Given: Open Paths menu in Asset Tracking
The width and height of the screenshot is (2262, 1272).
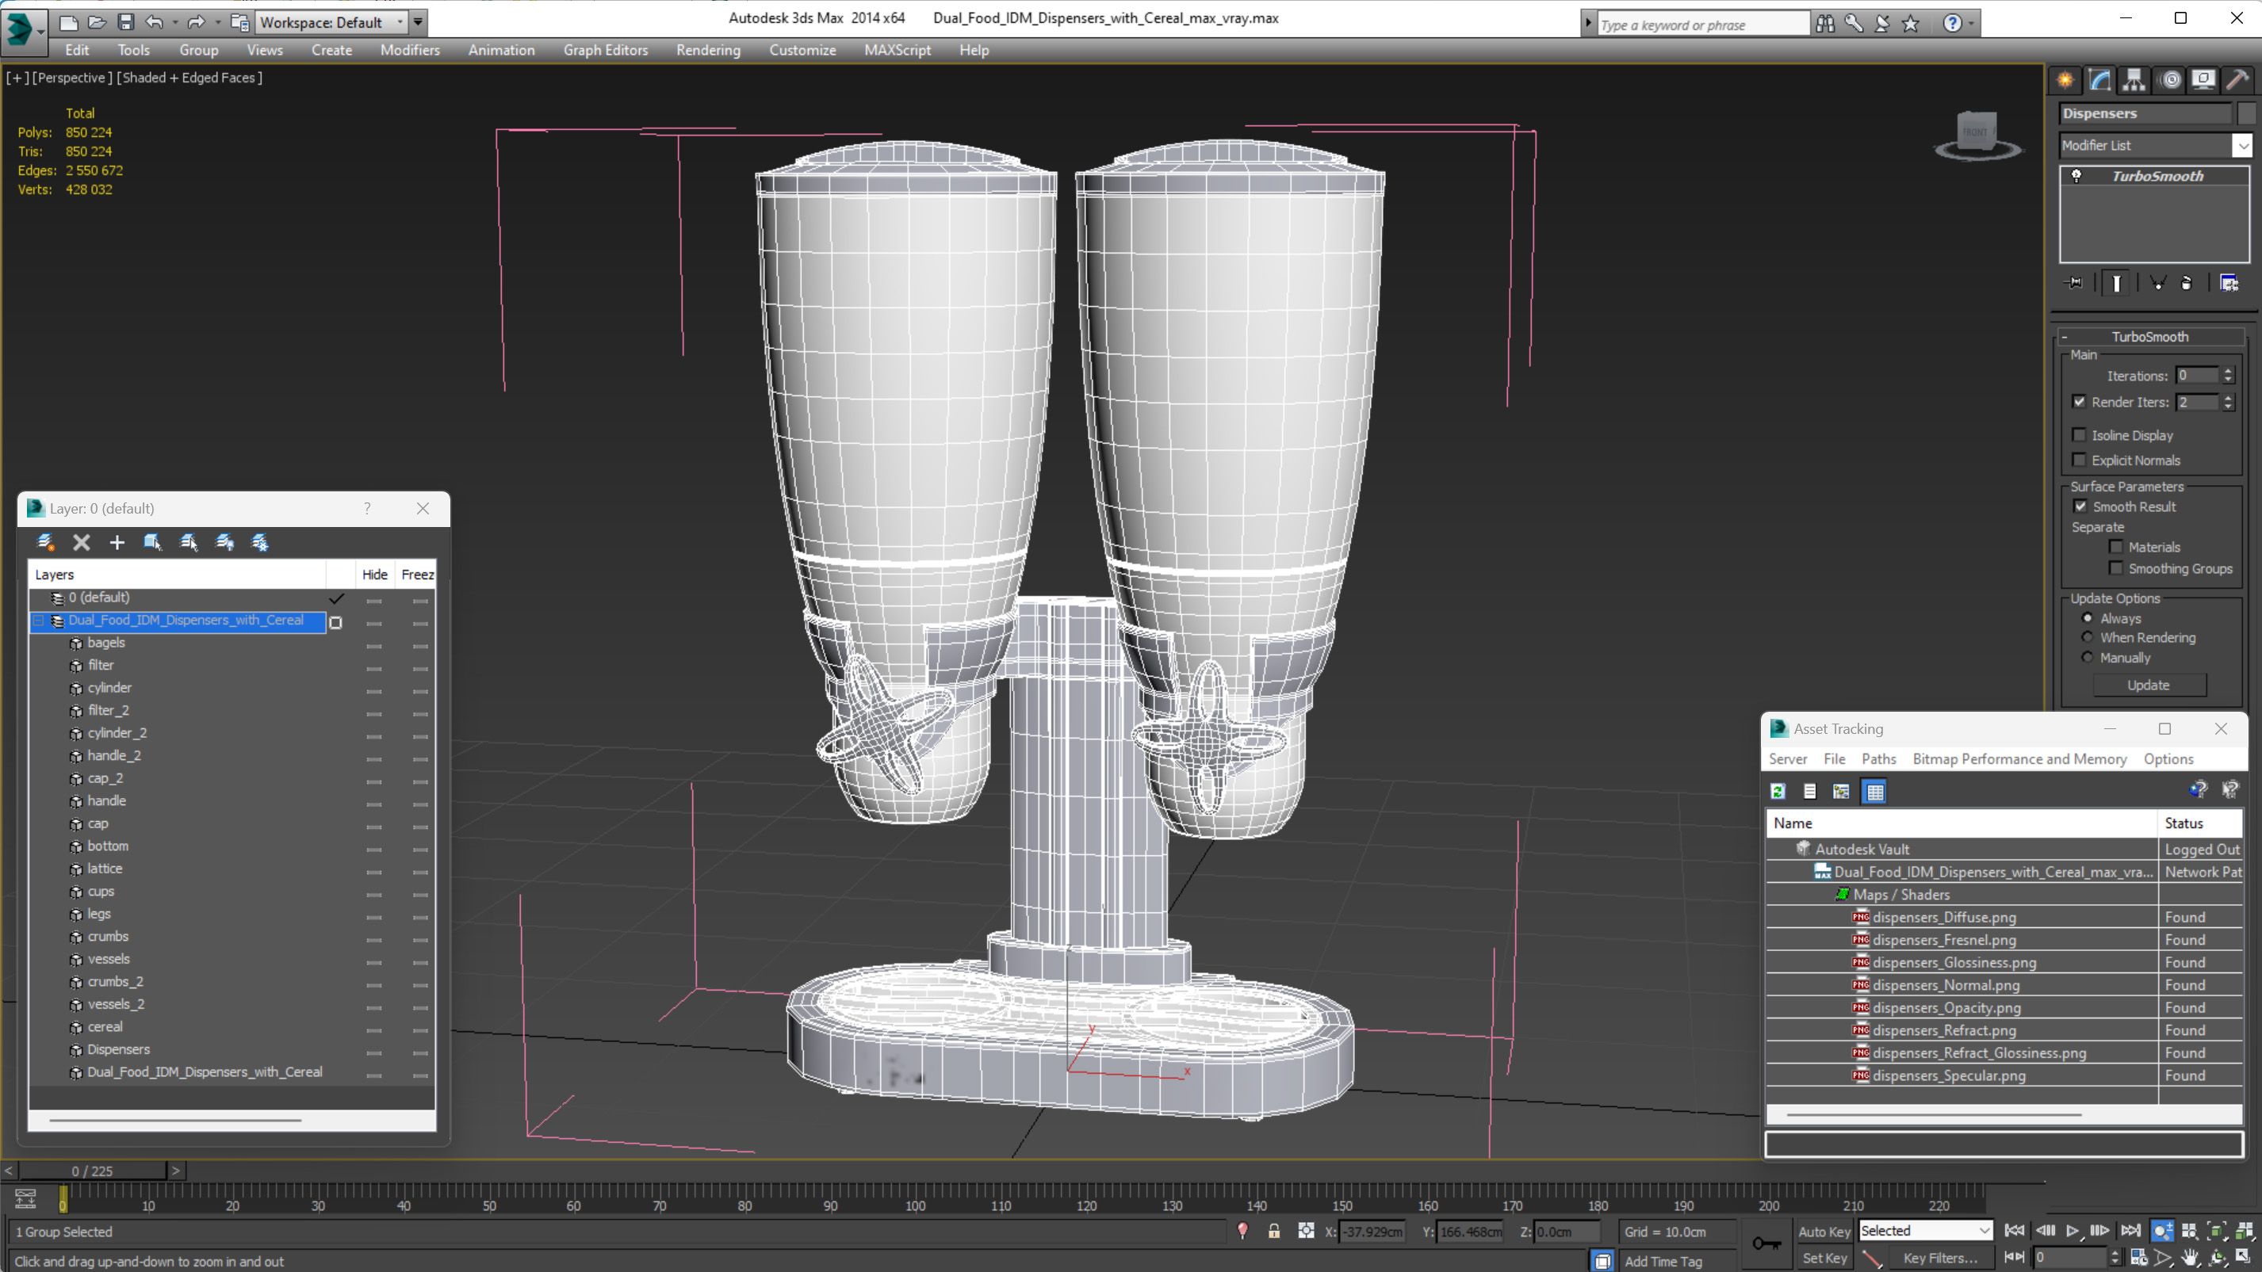Looking at the screenshot, I should click(1878, 759).
